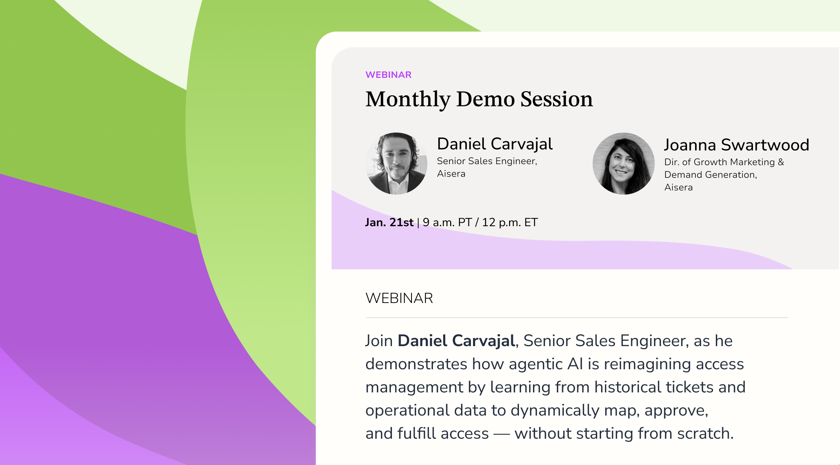This screenshot has height=465, width=840.
Task: Click the words 'agentic AI' in paragraph
Action: coord(546,364)
